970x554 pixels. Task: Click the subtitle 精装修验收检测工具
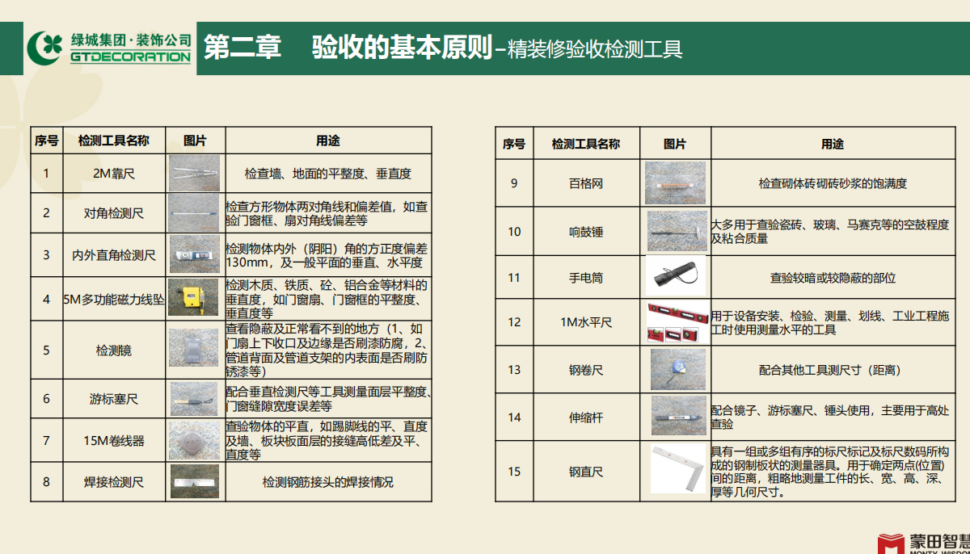(x=595, y=50)
